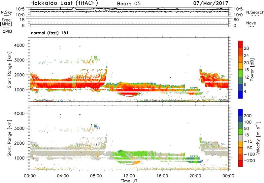Click the "200" velocity colorbar label
Viewport: 264px width, 183px height.
pos(248,116)
